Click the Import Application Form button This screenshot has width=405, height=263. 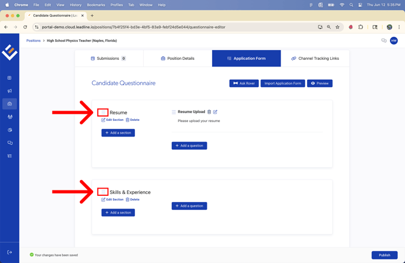(282, 83)
